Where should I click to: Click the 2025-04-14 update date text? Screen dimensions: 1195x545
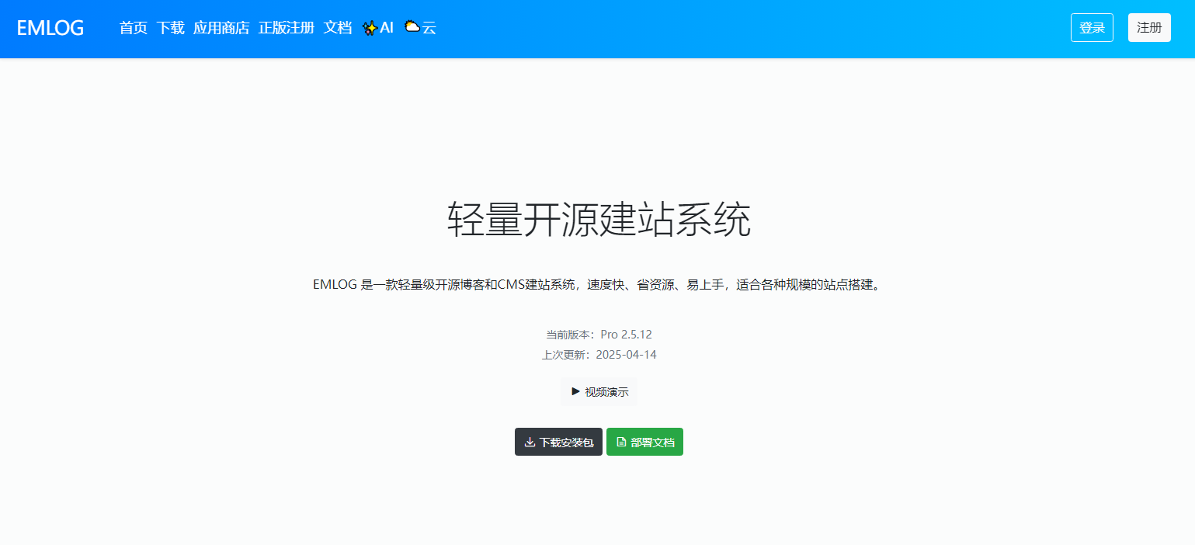point(626,354)
